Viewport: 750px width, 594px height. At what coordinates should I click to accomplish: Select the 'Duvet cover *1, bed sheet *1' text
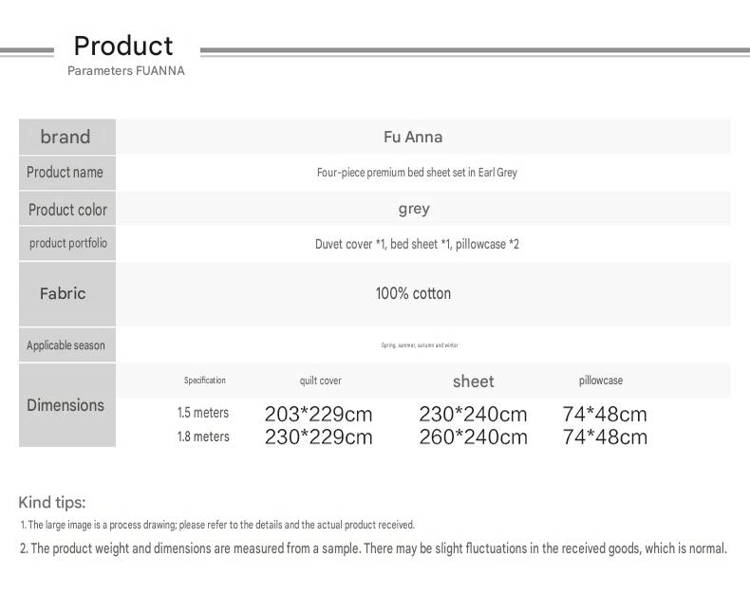384,244
